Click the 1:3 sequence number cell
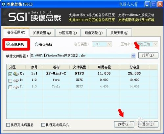This screenshot has height=134, width=164. (x=34, y=86)
